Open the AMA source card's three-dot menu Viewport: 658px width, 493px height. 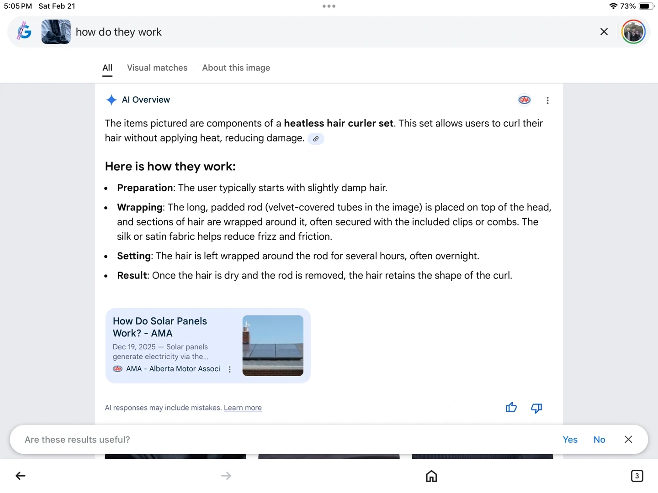pyautogui.click(x=229, y=369)
